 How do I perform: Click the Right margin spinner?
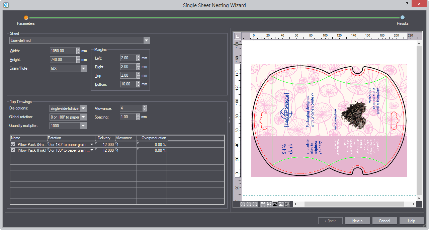tap(138, 67)
